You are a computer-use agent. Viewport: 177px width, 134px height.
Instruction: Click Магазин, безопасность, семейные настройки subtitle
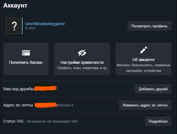click(143, 68)
